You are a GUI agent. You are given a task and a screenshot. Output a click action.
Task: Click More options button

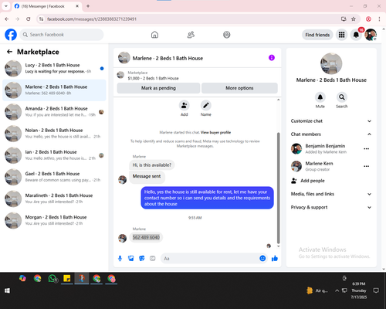coord(239,88)
